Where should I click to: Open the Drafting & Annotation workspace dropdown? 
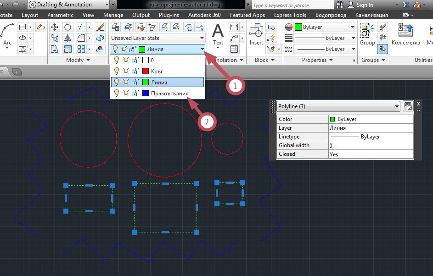[69, 5]
